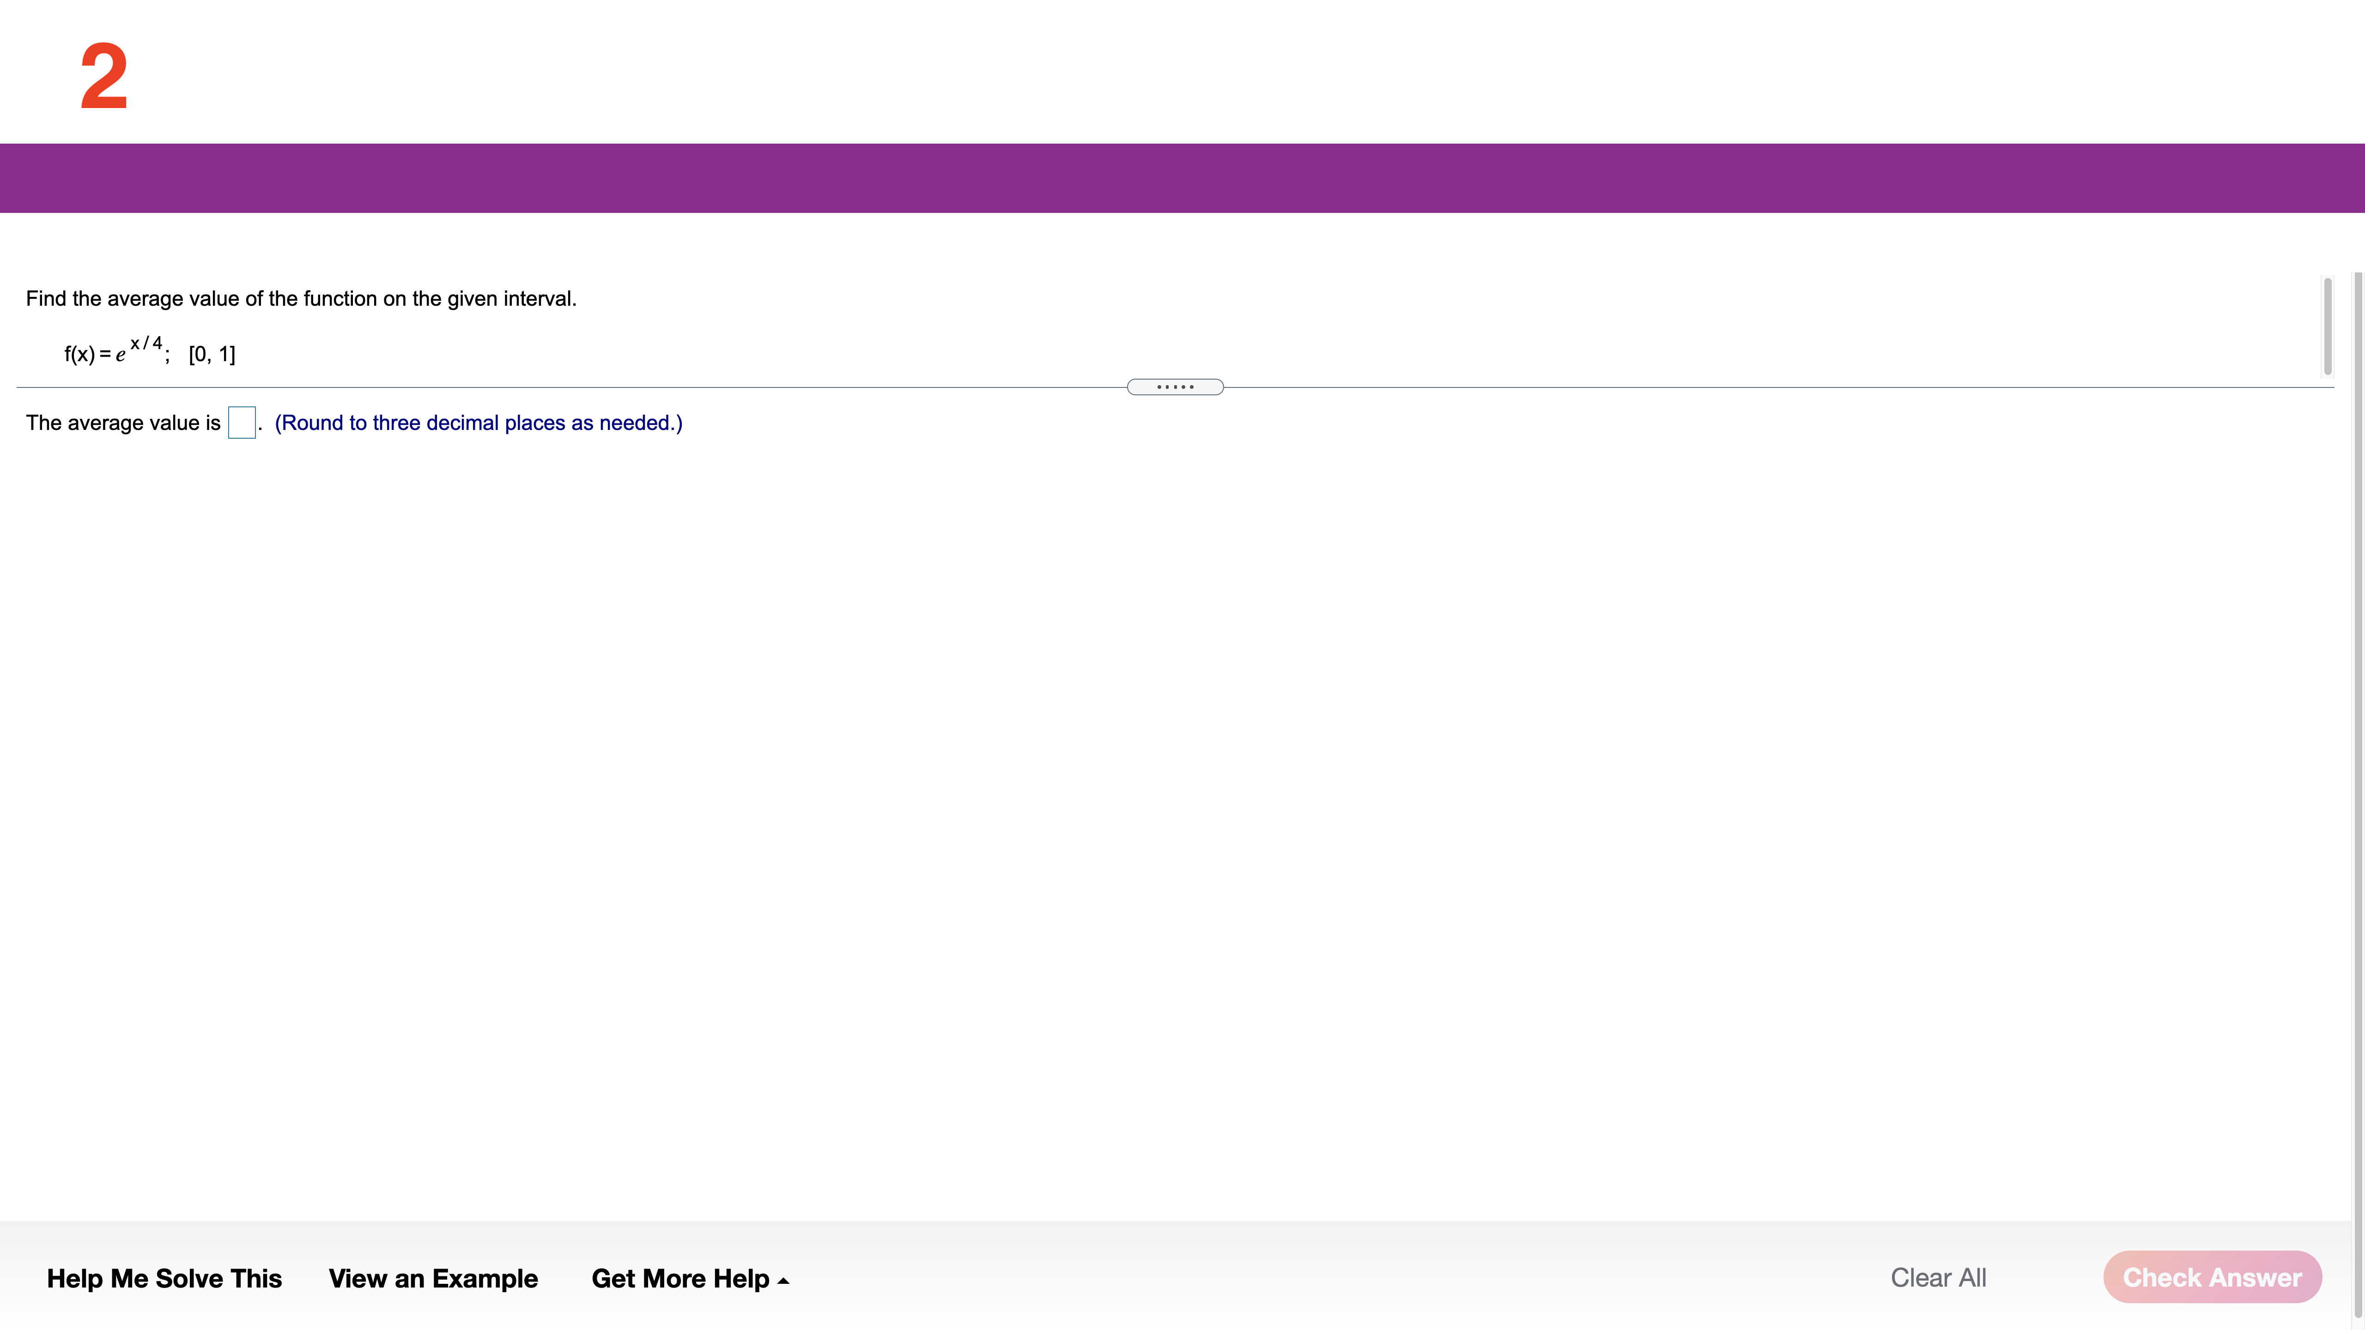
Task: Click the 'Find the average value' instruction text
Action: pyautogui.click(x=301, y=298)
